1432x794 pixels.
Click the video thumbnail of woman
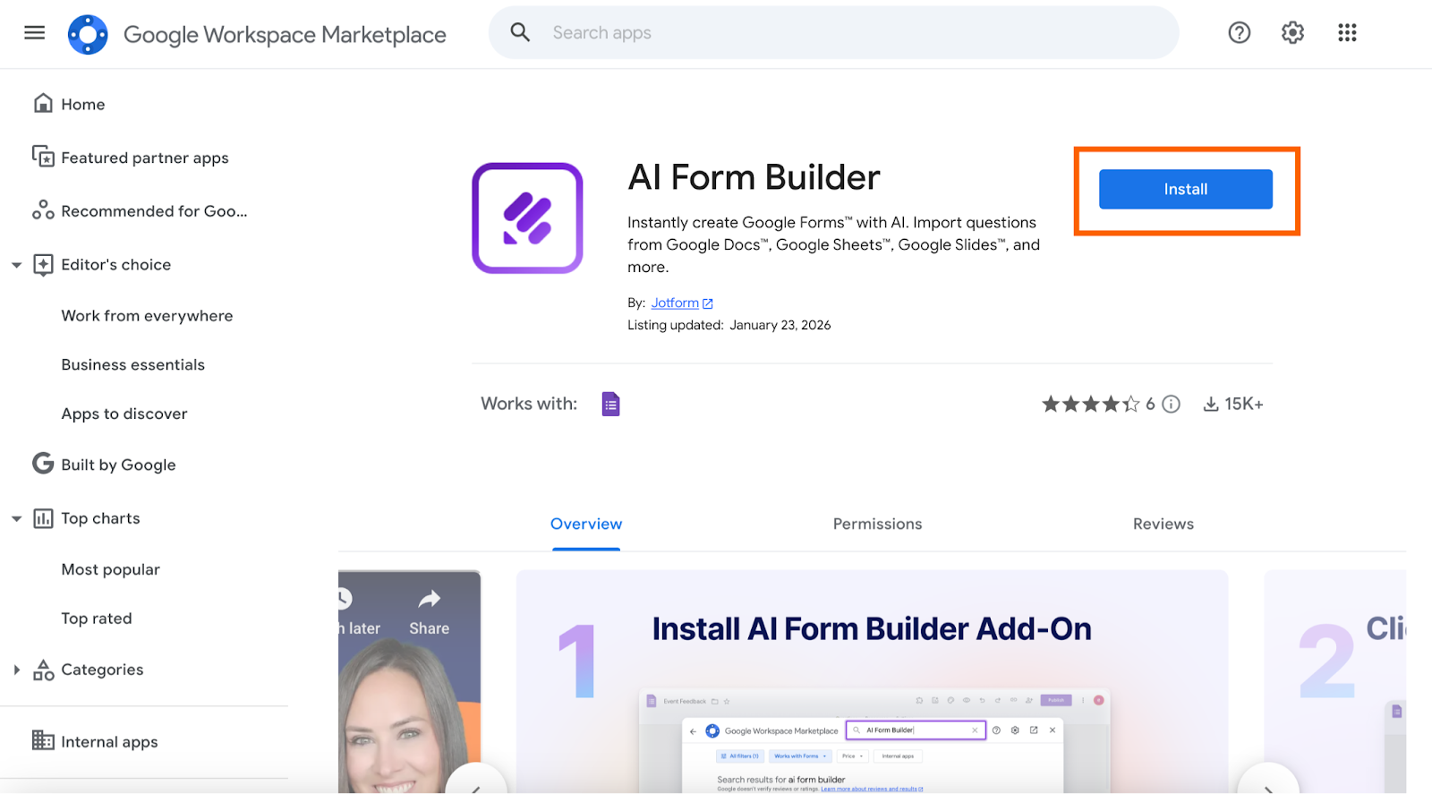(409, 682)
